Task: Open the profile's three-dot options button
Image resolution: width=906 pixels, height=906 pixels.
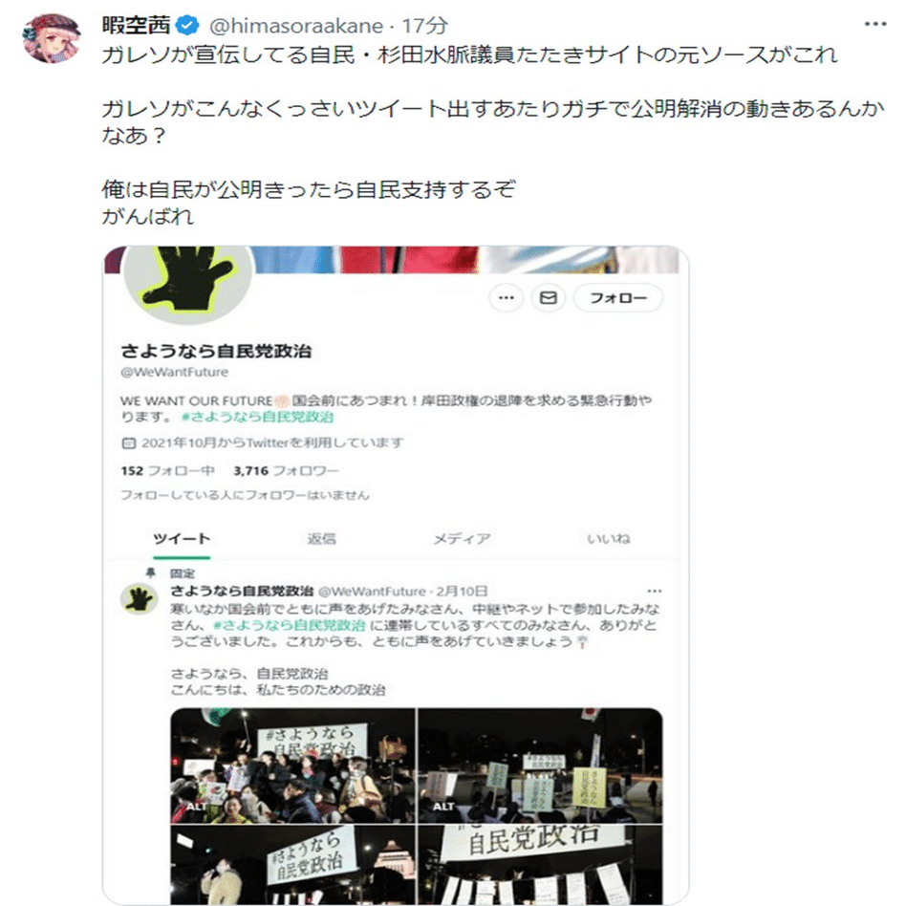Action: (507, 297)
